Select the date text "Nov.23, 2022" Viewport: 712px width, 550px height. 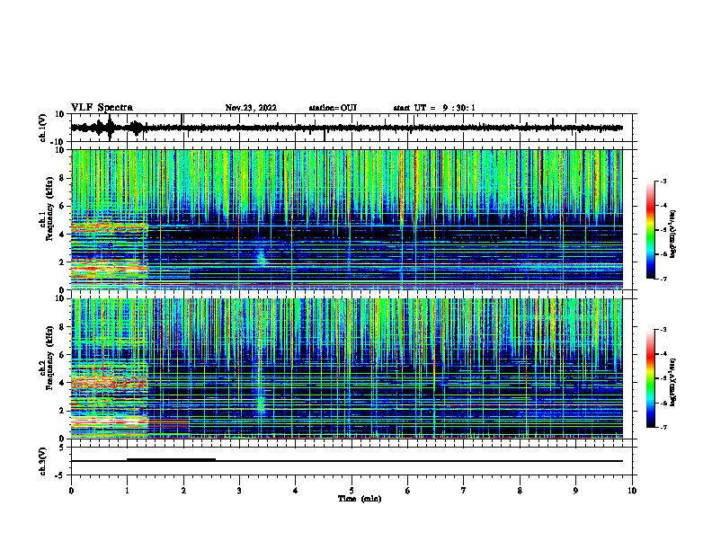[x=251, y=108]
